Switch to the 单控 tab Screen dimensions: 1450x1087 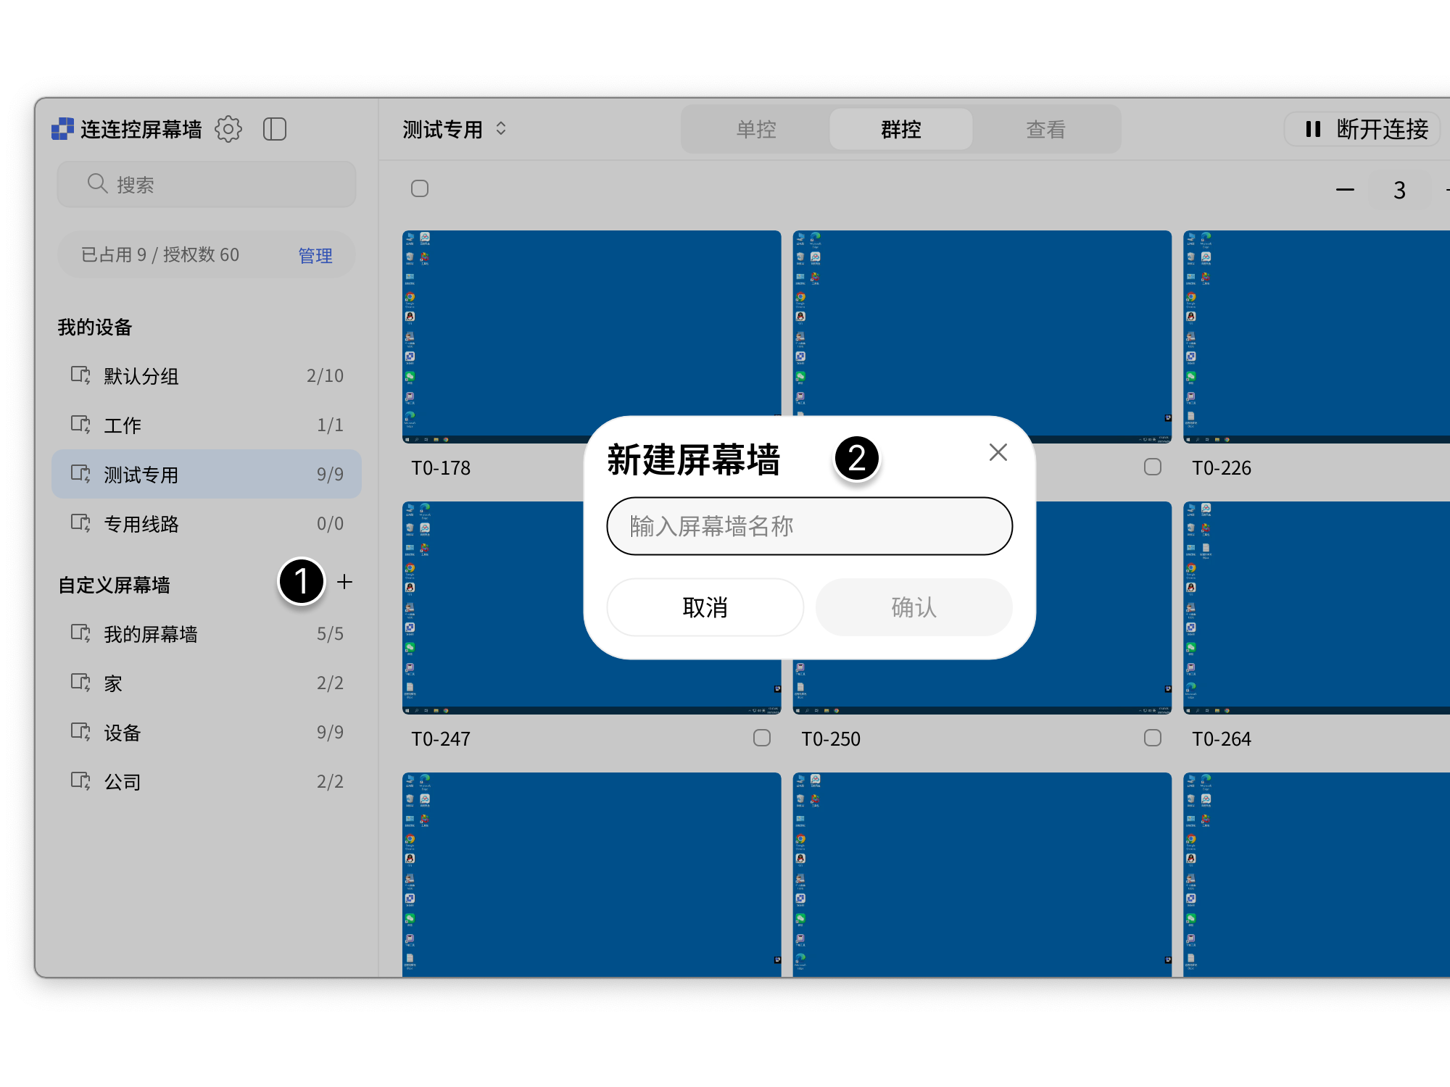click(x=755, y=129)
